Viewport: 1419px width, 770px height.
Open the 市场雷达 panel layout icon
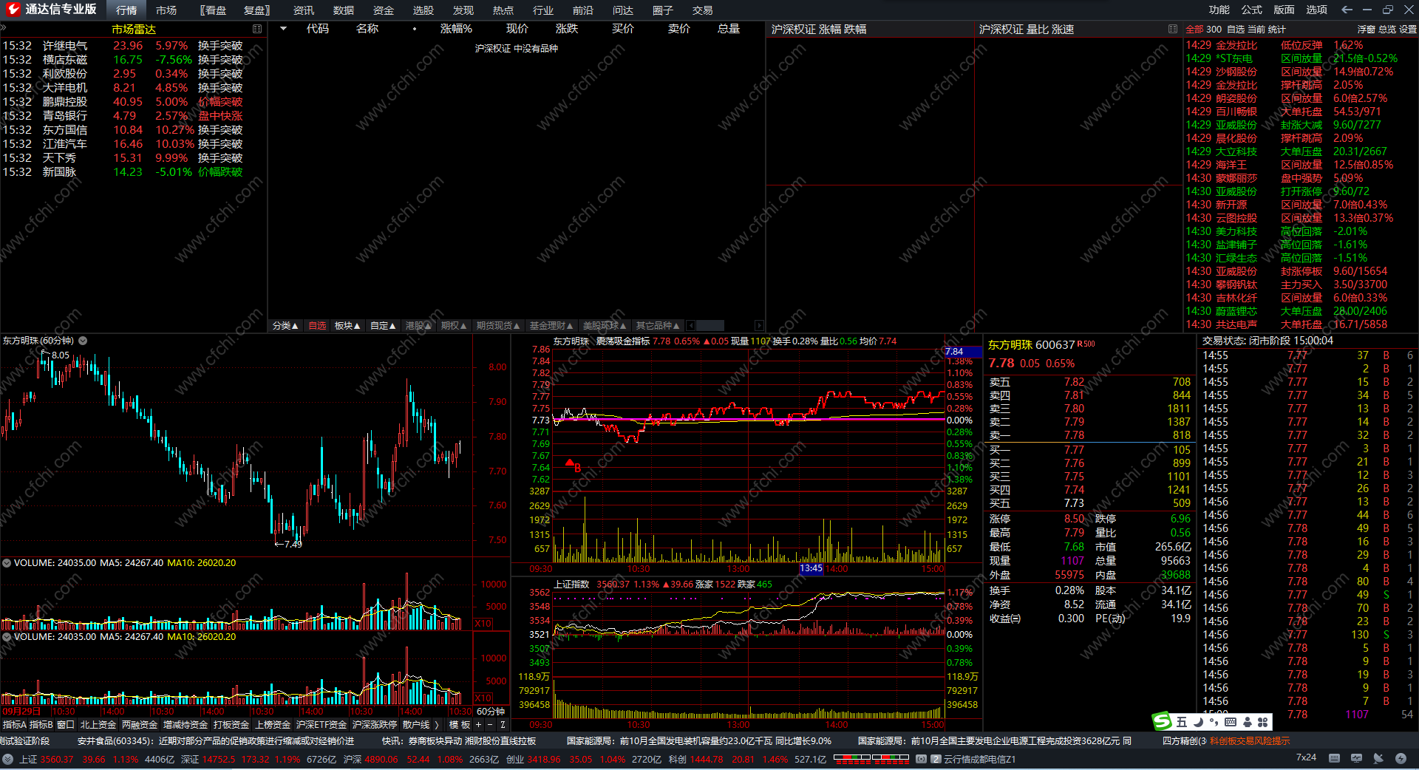(257, 29)
